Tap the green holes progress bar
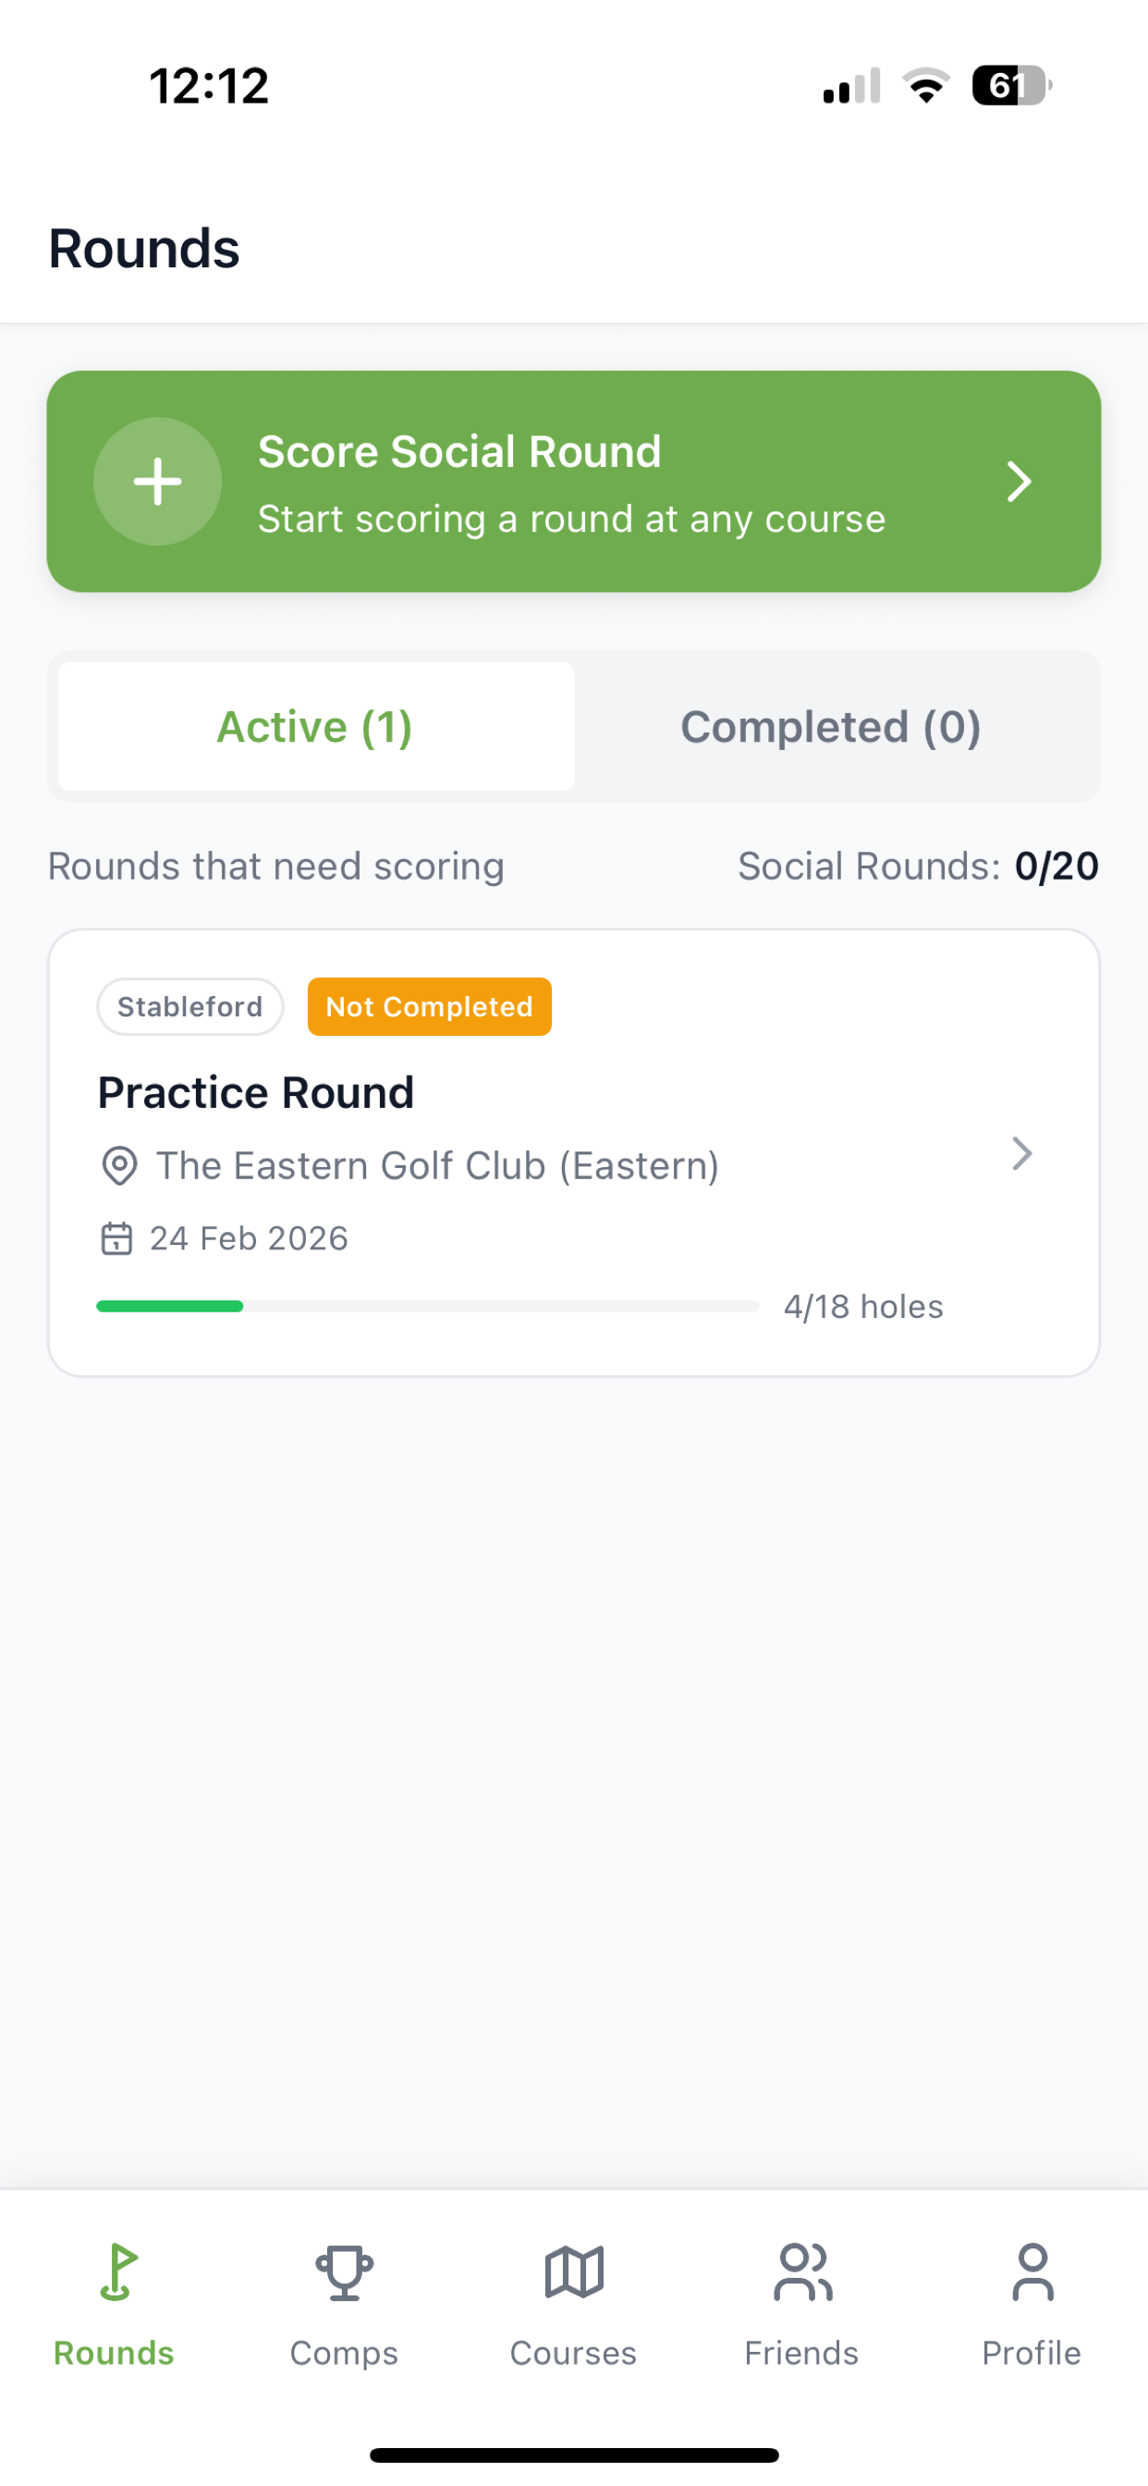 tap(170, 1306)
